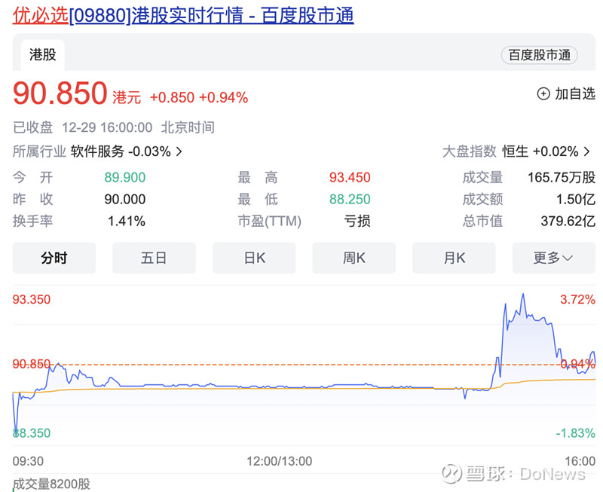Viewport: 603px width, 492px height.
Task: Click the 百度股市通 button at top right
Action: click(539, 55)
